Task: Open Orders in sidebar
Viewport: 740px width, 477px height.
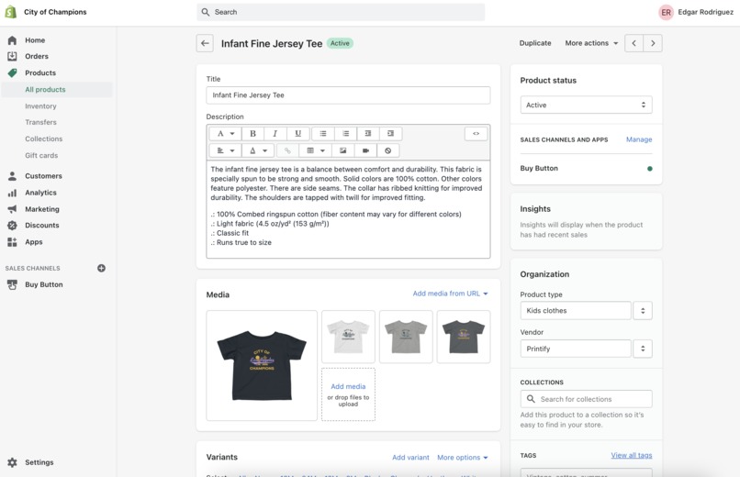Action: tap(37, 56)
